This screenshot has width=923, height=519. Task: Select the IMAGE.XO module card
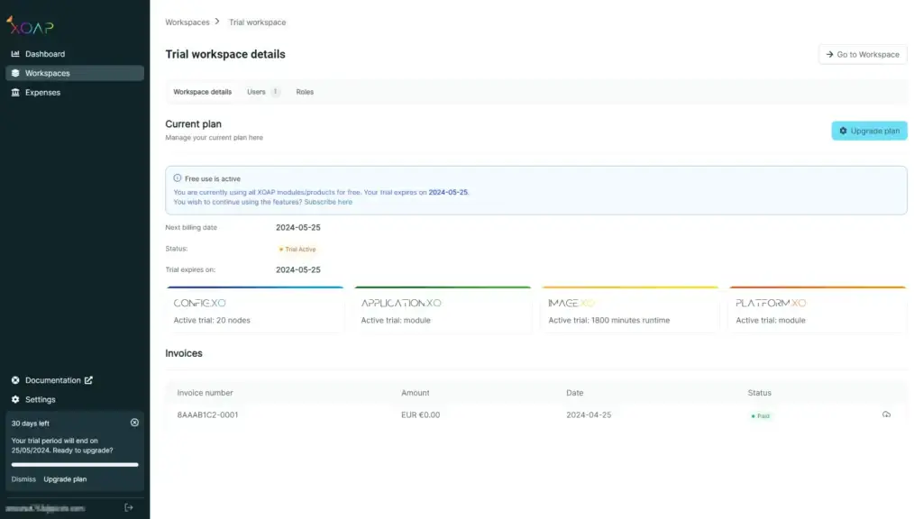(630, 310)
